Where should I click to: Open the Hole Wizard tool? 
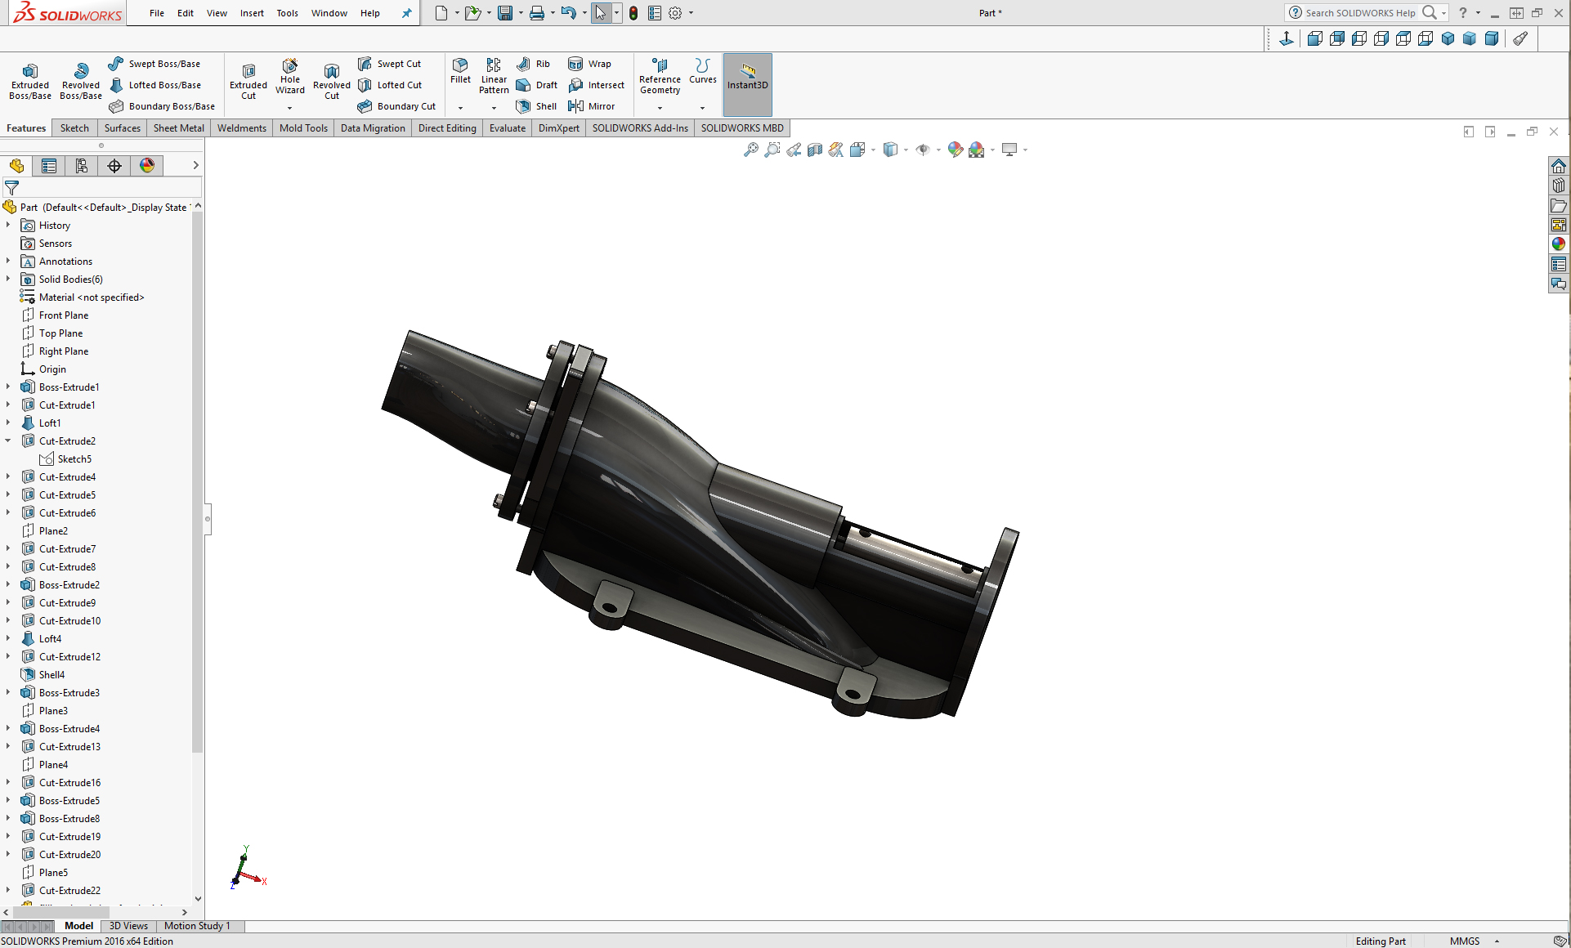coord(290,77)
